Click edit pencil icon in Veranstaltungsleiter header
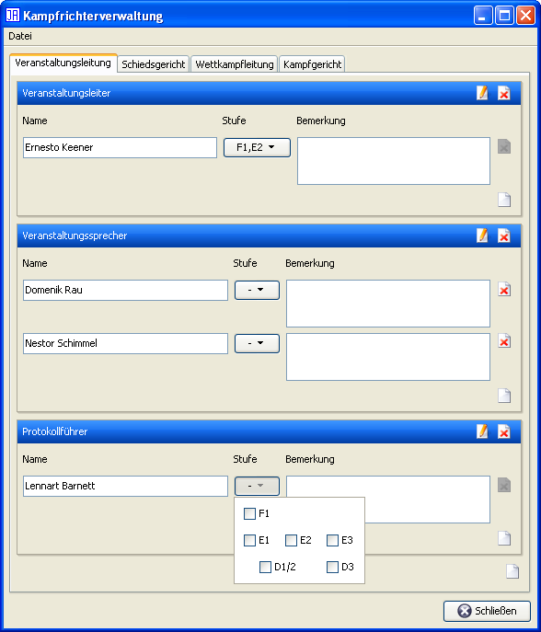The image size is (541, 632). (x=482, y=93)
